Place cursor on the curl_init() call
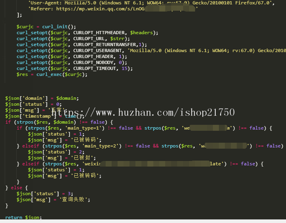Image resolution: width=286 pixels, height=223 pixels. point(59,27)
